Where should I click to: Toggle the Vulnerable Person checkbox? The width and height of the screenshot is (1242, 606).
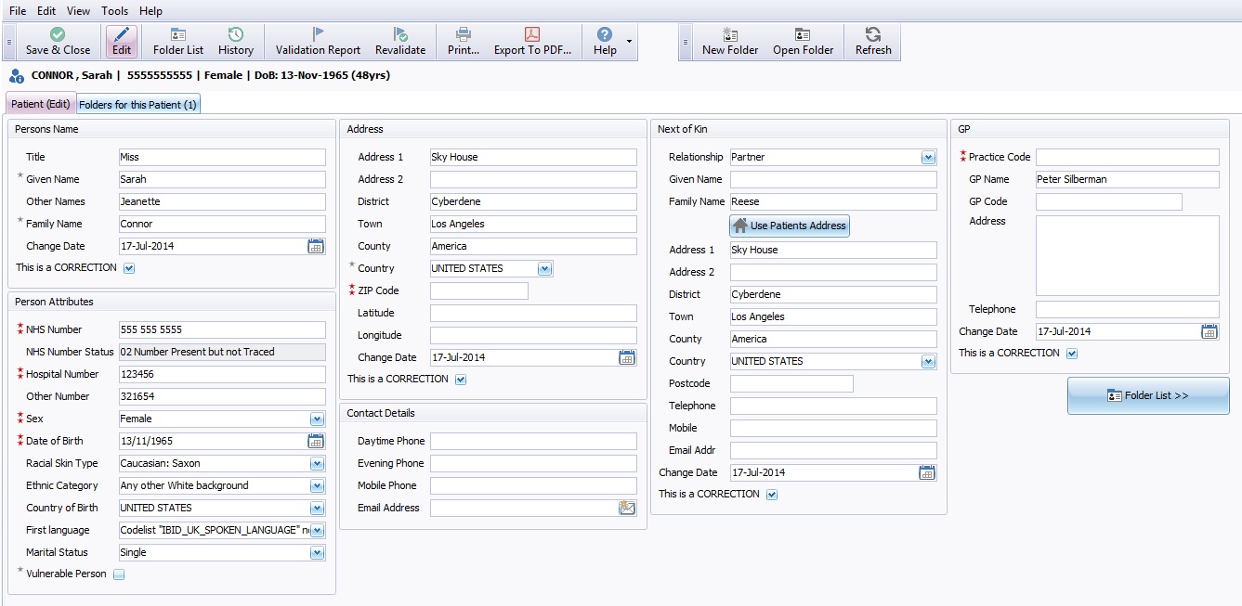[119, 574]
